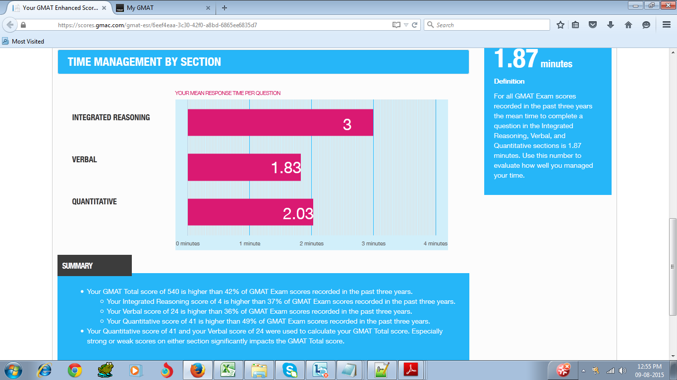Expand the address bar history dropdown
Viewport: 677px width, 380px height.
point(406,25)
